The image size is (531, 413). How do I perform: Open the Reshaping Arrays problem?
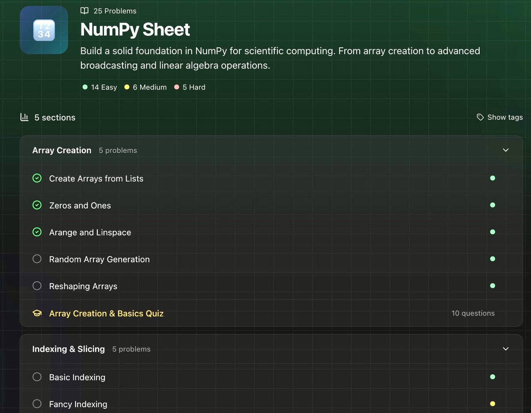coord(83,286)
